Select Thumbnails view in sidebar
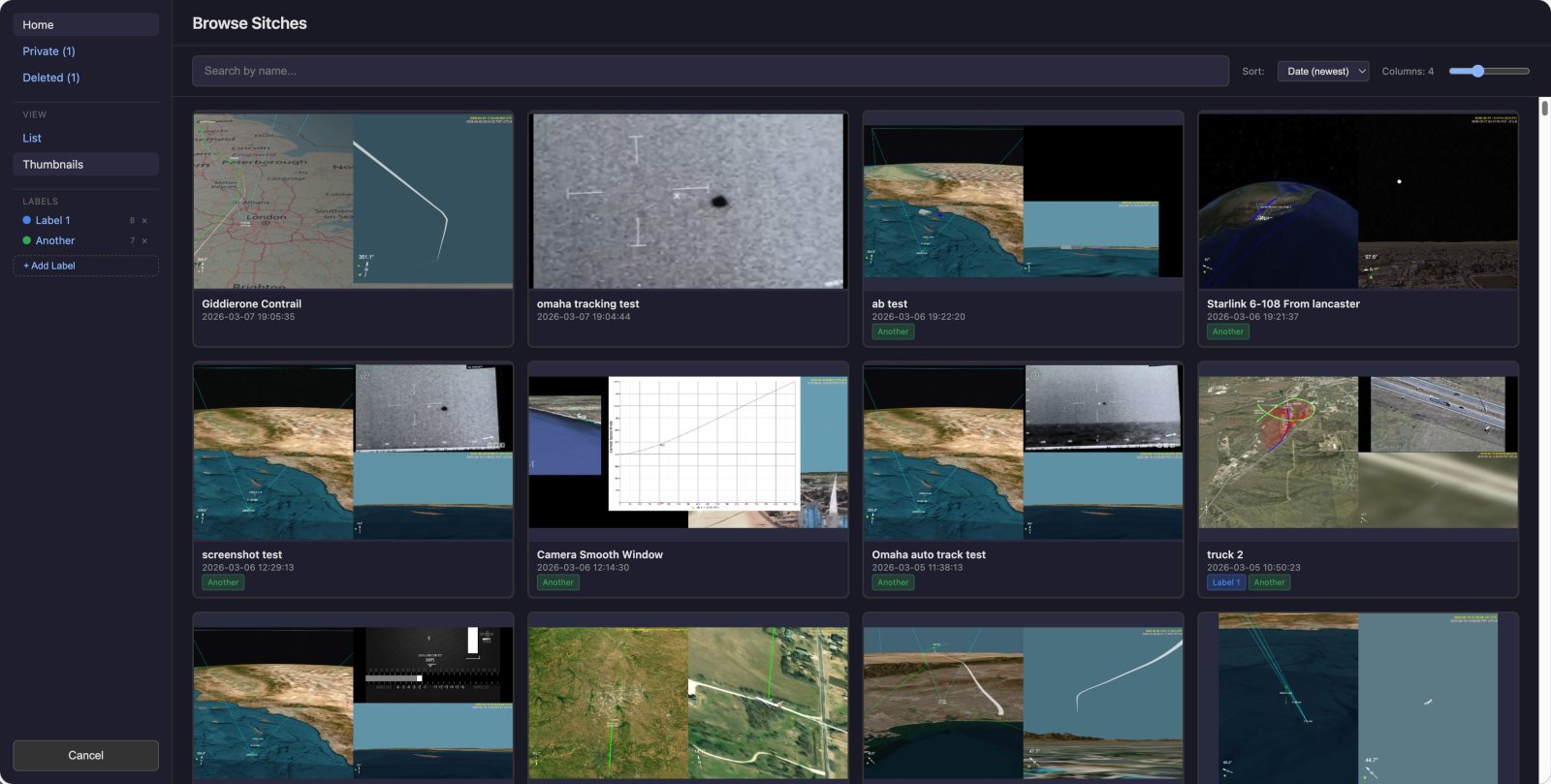 pyautogui.click(x=53, y=165)
